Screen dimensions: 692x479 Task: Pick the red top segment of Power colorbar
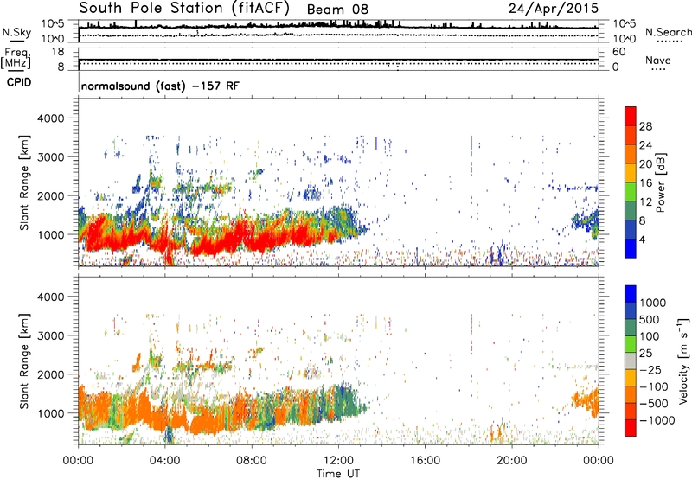pos(631,116)
